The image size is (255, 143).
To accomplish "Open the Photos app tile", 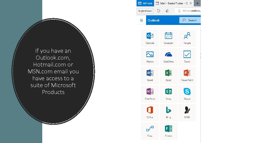I will (x=150, y=57).
